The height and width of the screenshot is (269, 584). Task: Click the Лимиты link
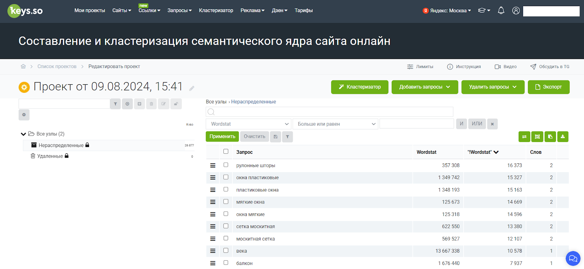pos(420,67)
